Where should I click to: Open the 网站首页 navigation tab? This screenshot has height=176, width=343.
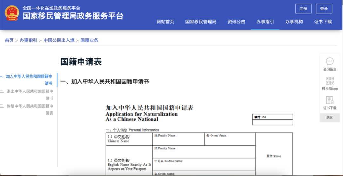(x=165, y=22)
